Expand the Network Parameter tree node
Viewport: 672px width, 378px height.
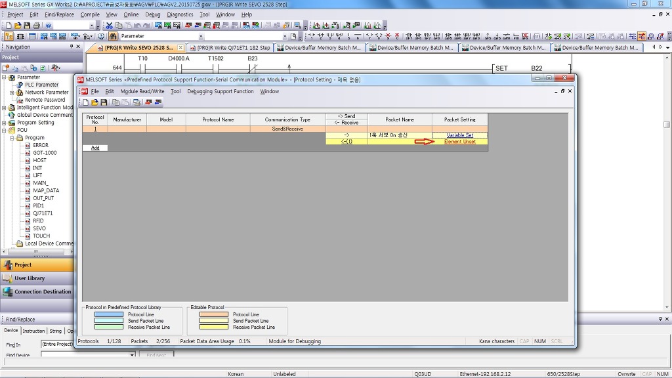click(x=12, y=93)
